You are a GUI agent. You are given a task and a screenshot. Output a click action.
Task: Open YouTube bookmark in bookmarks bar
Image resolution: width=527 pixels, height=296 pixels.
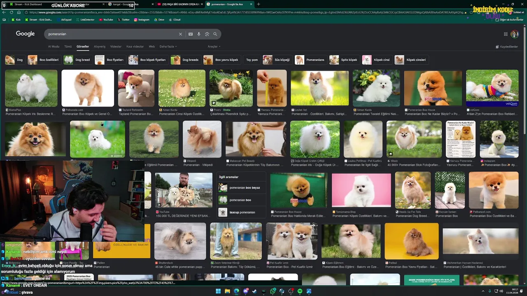[106, 19]
